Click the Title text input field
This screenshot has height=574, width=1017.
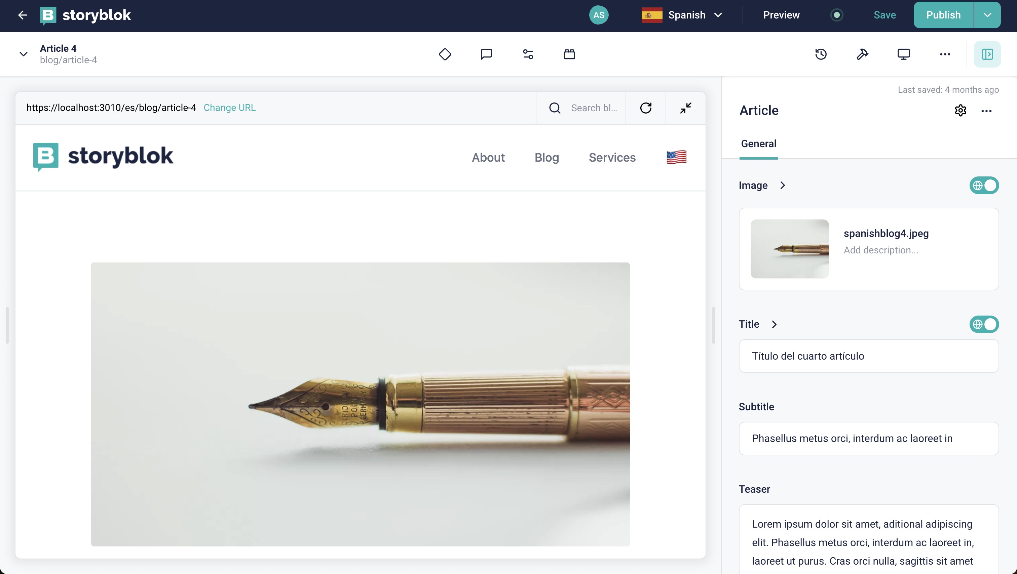pos(869,356)
